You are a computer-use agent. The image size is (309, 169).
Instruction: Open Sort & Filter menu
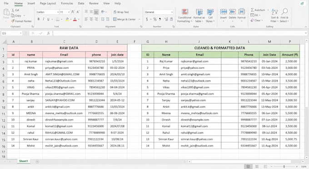tap(274, 15)
